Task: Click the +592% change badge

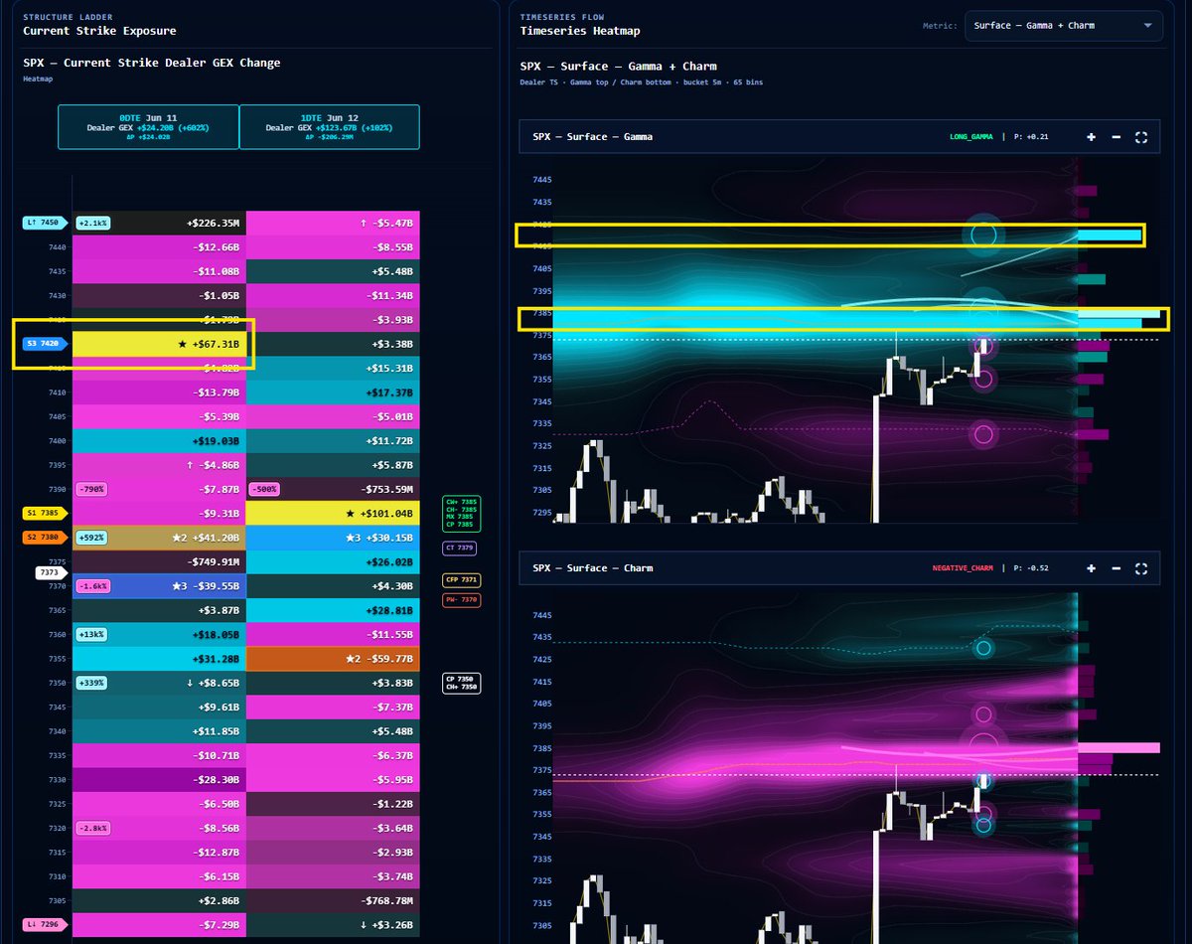Action: pyautogui.click(x=91, y=538)
